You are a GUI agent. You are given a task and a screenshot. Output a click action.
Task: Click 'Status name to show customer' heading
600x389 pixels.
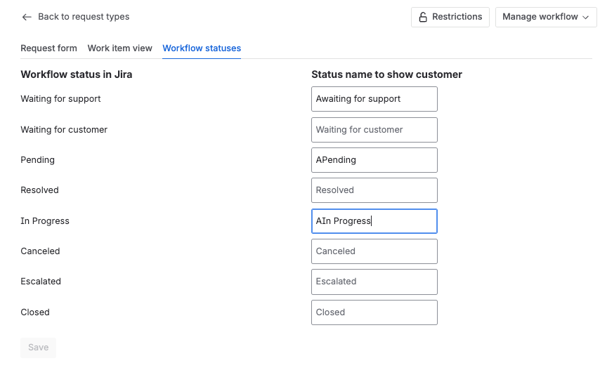point(386,74)
